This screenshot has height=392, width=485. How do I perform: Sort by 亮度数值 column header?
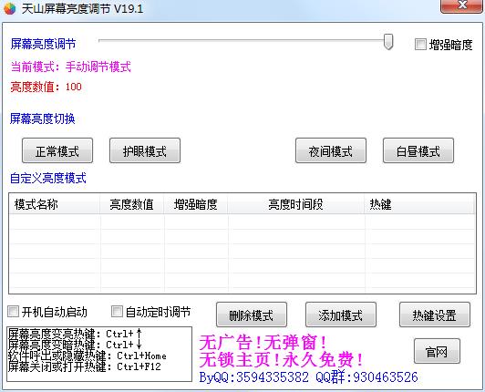pos(132,204)
